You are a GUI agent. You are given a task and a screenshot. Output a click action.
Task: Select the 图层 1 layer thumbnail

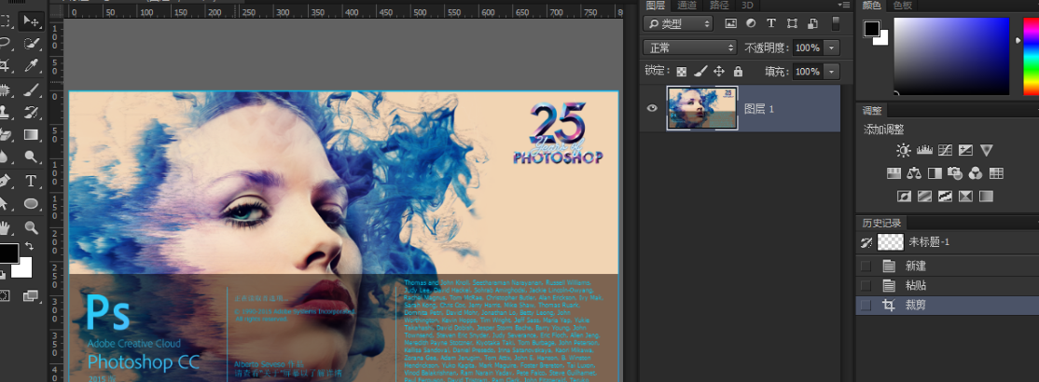tap(701, 108)
